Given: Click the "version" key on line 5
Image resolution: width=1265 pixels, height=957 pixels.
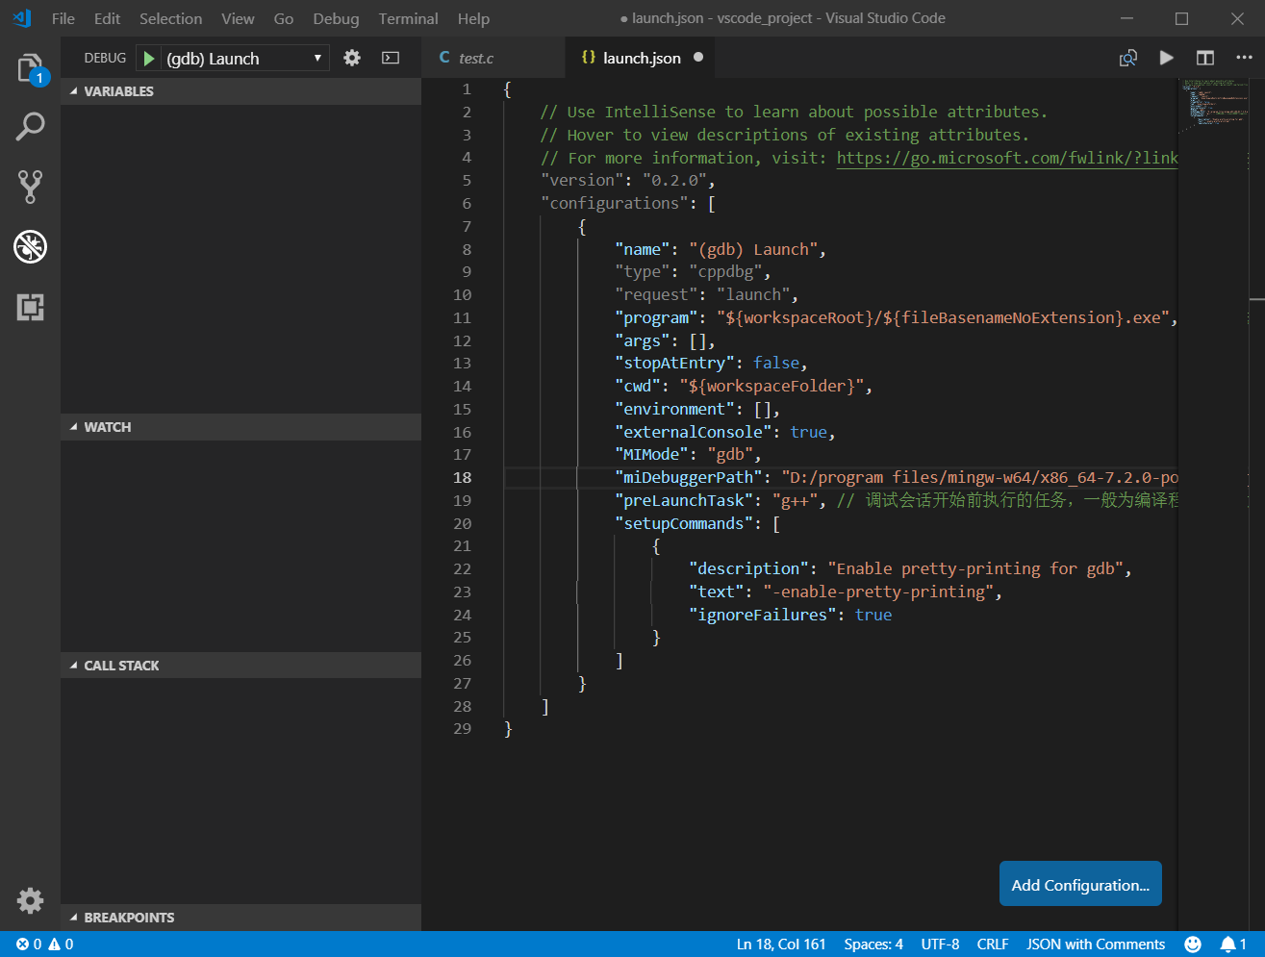Looking at the screenshot, I should 582,180.
